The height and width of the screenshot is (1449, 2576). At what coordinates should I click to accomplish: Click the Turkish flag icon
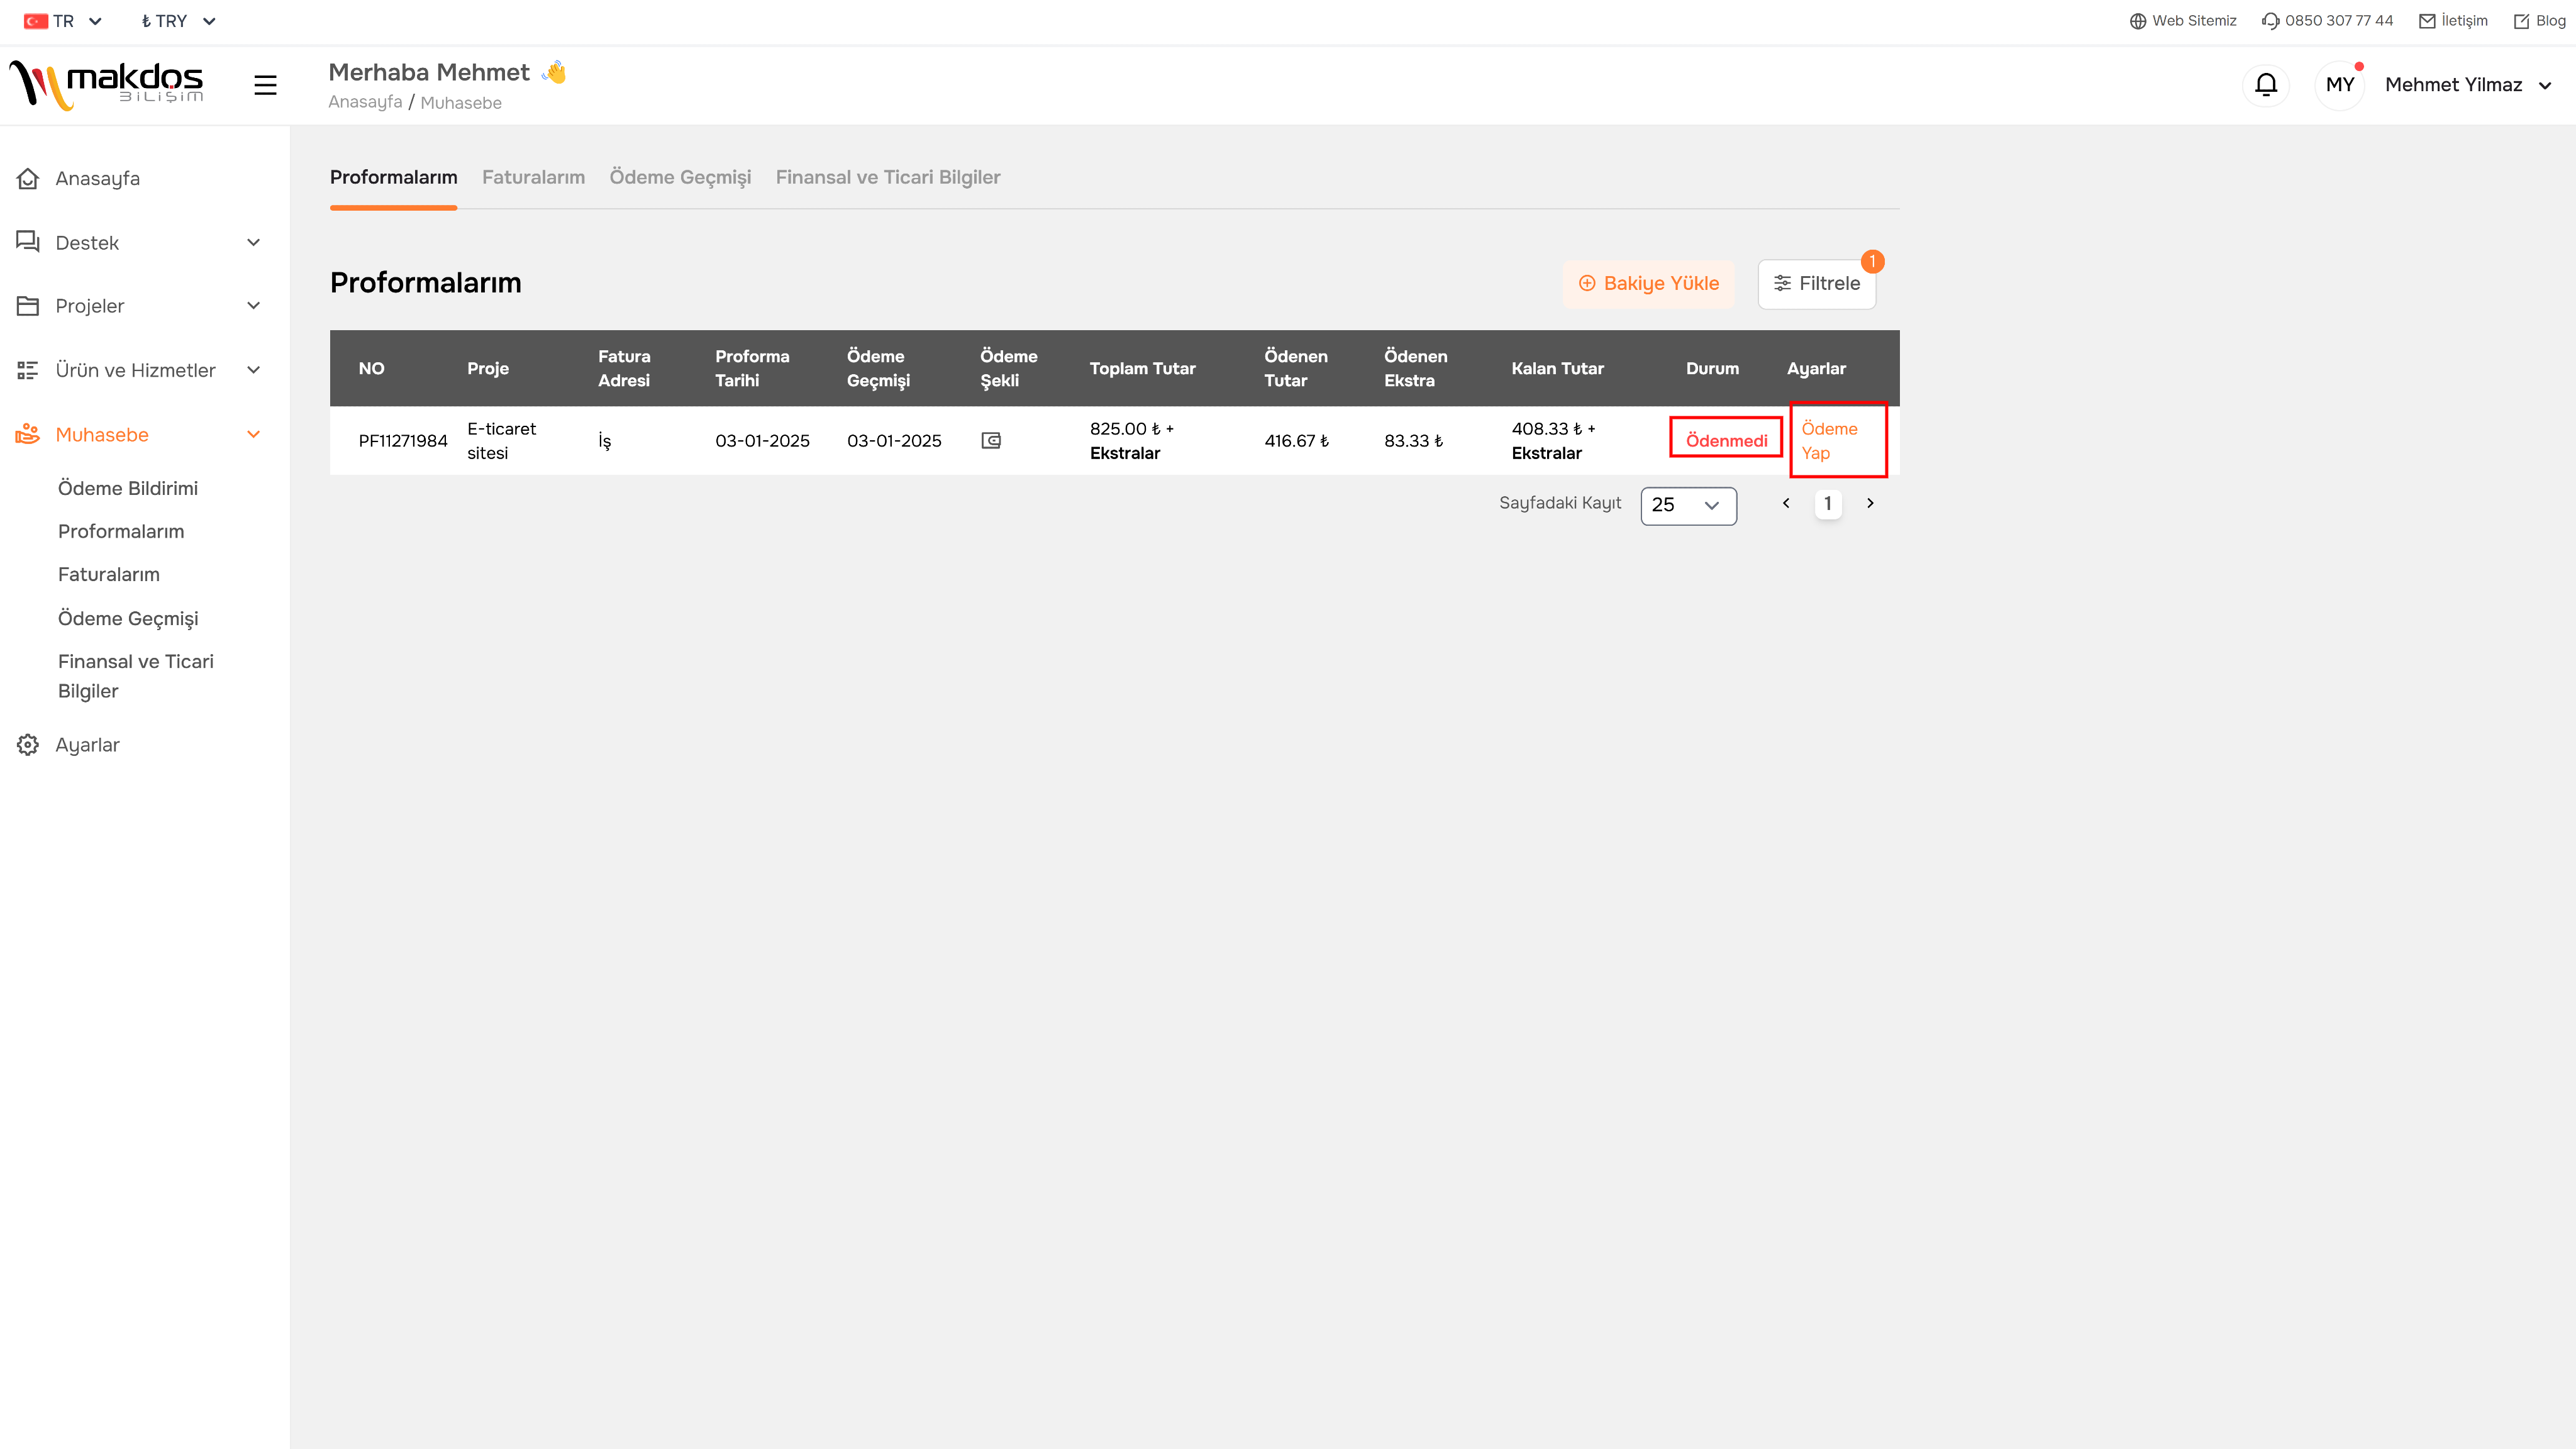click(x=36, y=21)
